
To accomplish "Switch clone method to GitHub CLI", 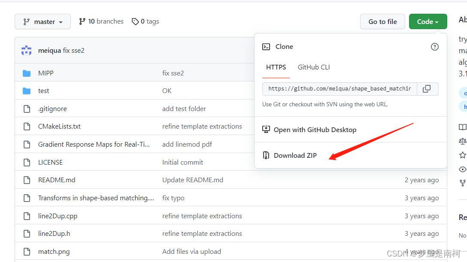I will (313, 67).
